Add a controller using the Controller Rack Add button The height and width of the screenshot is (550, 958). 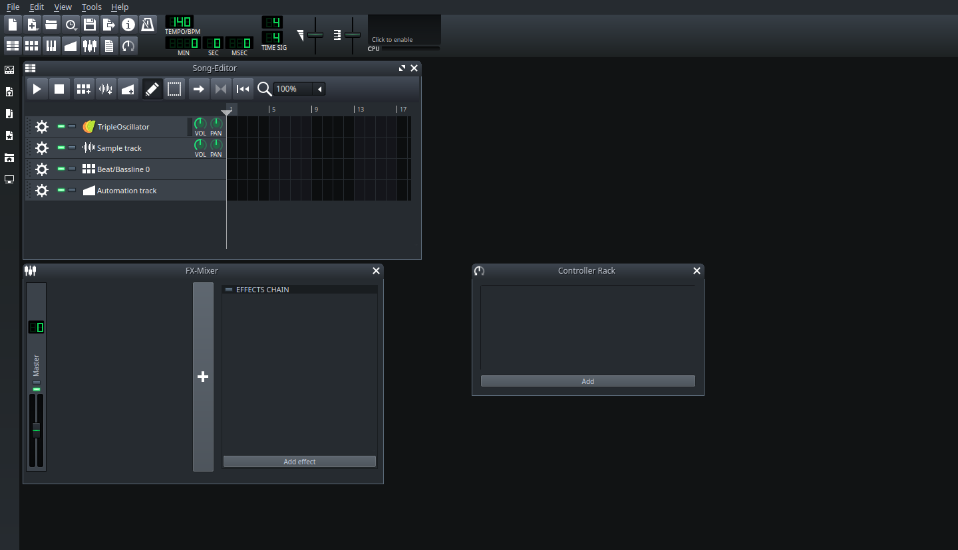tap(587, 381)
